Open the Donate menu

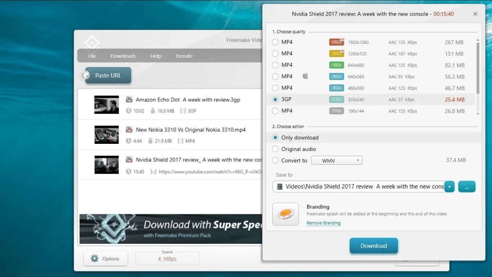[x=184, y=56]
